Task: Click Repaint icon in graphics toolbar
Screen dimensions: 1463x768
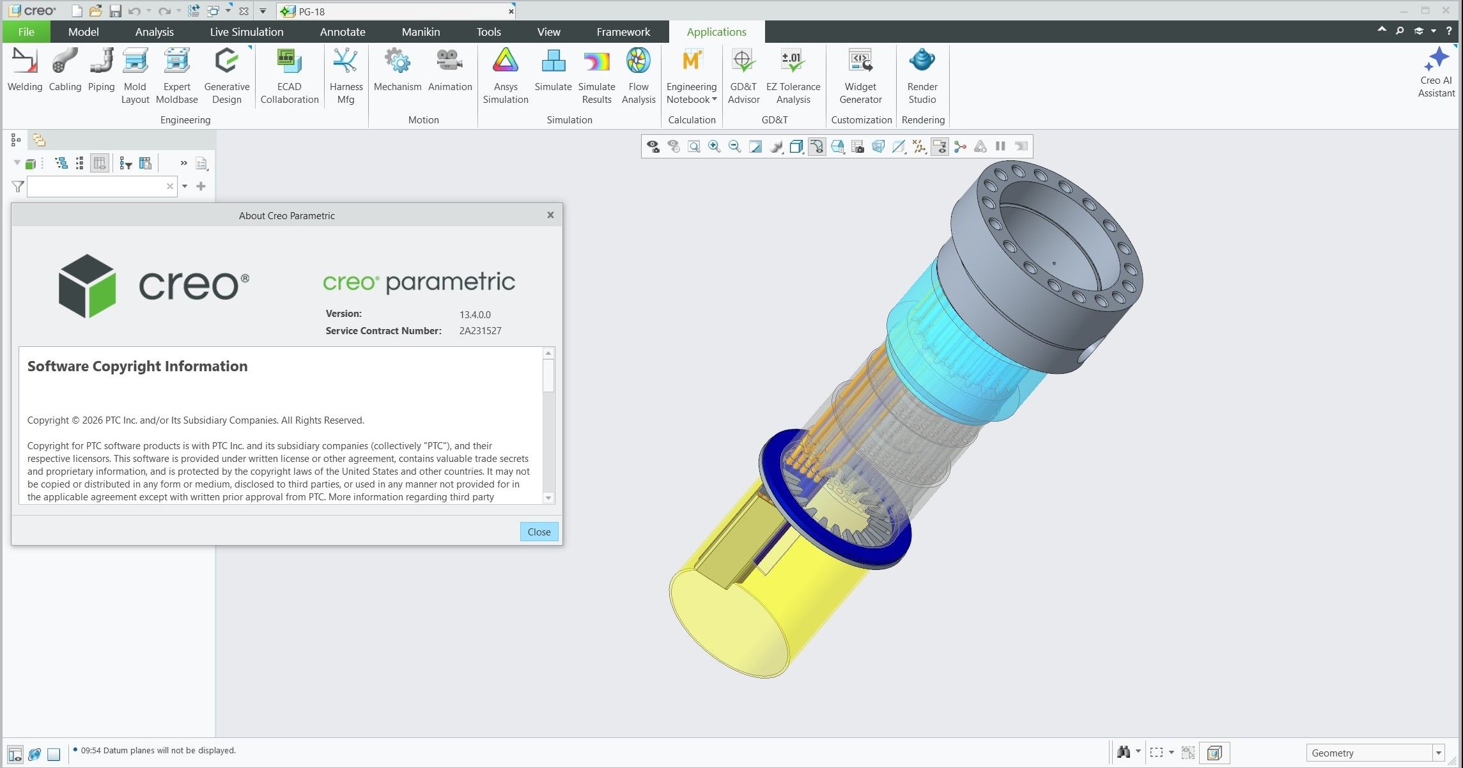Action: [755, 147]
